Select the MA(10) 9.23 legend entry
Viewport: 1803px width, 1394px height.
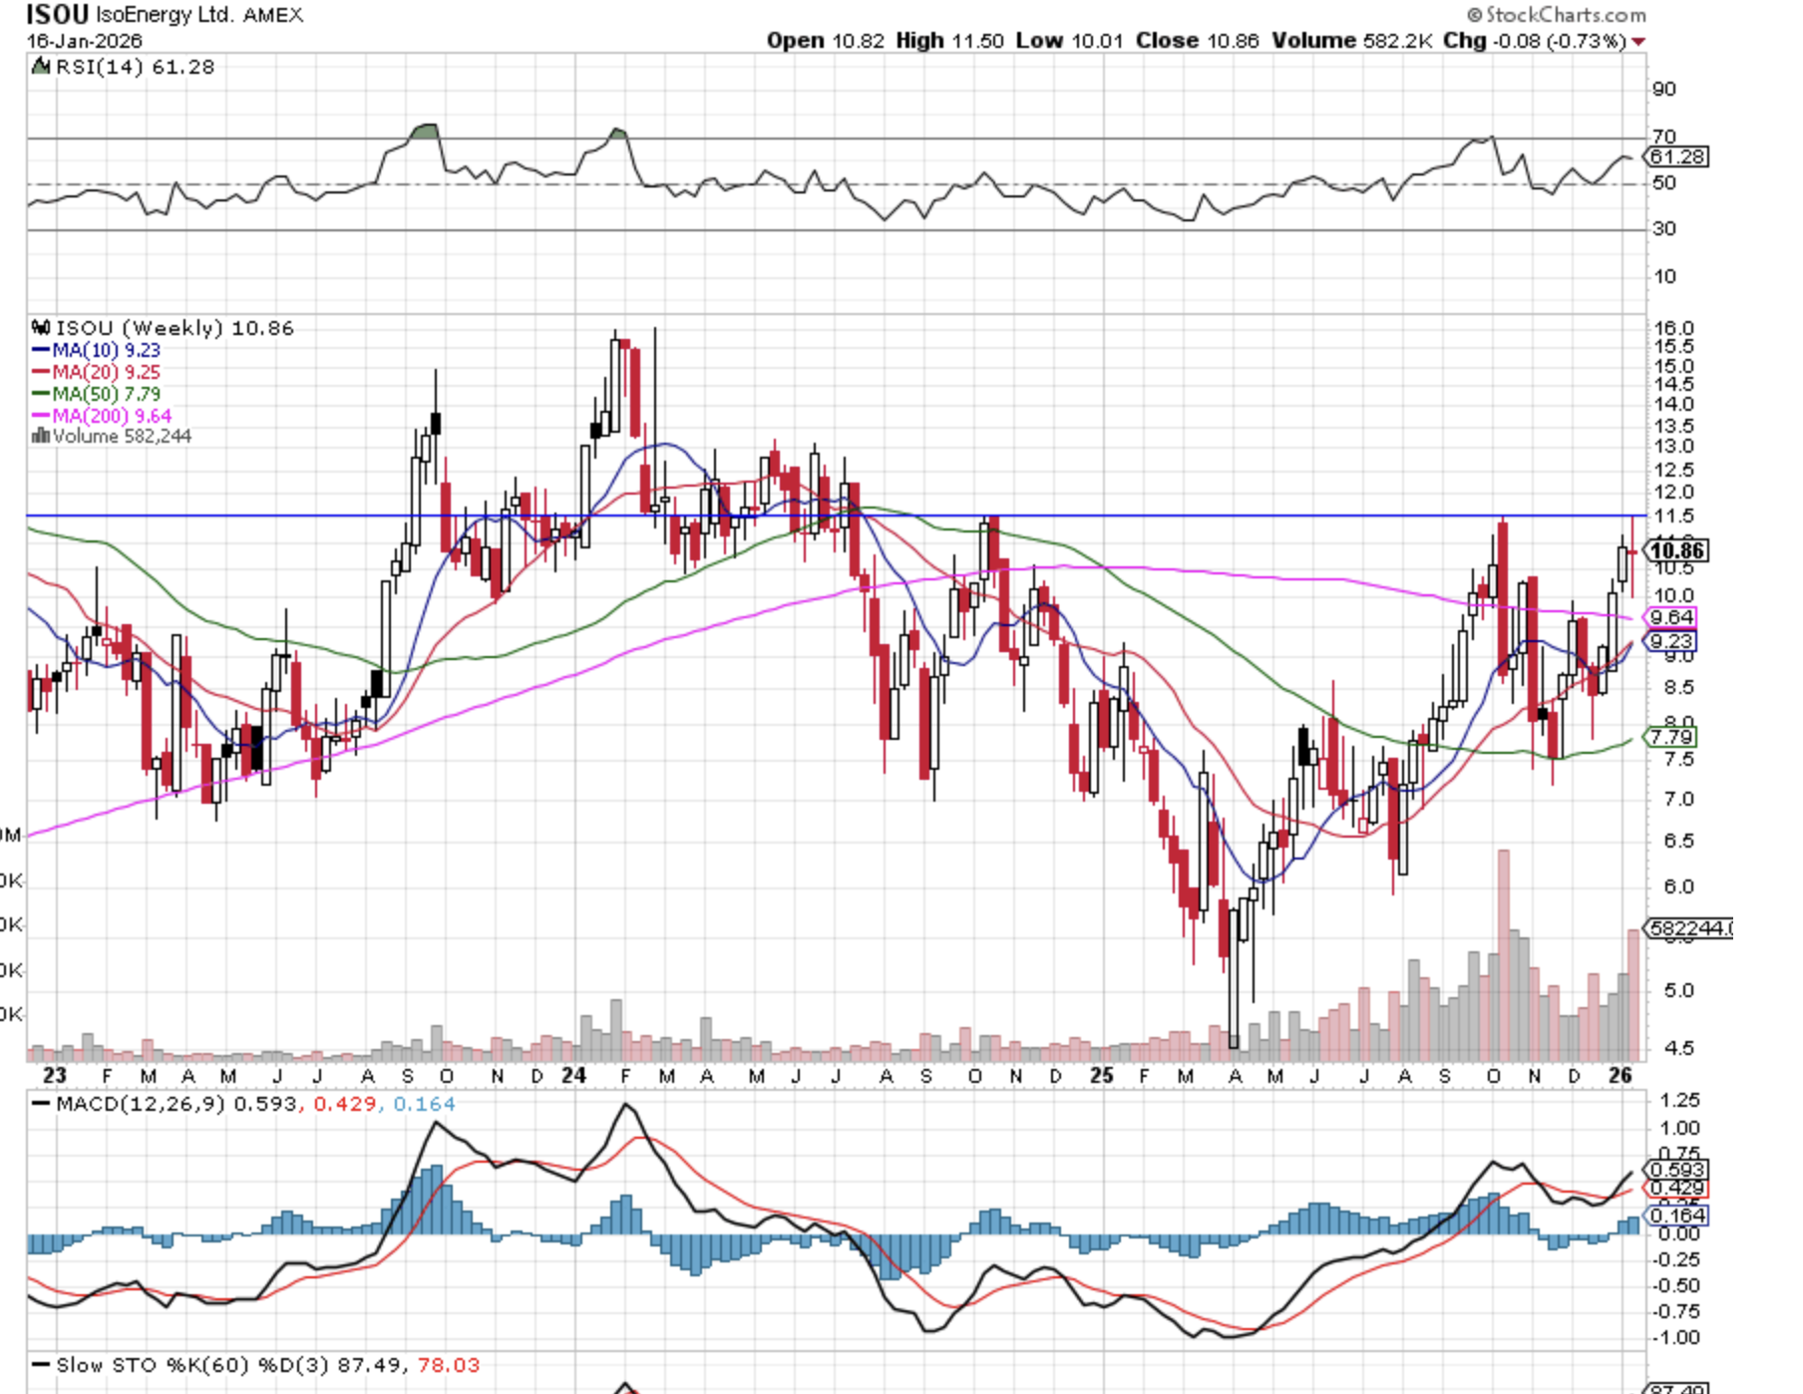(97, 350)
